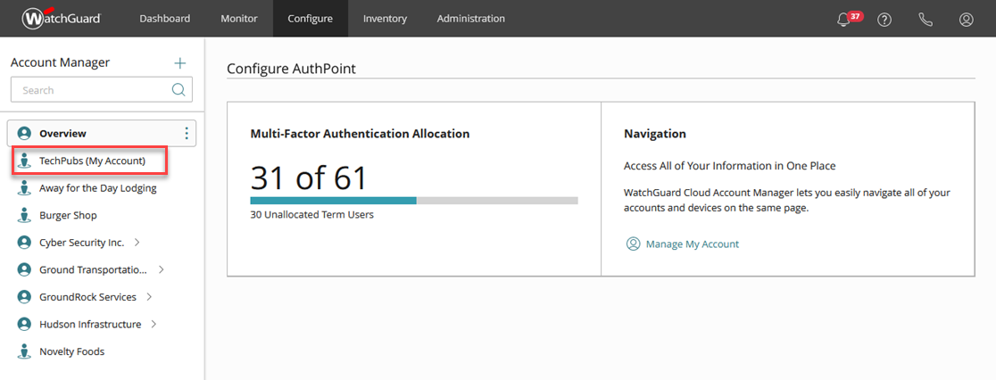Expand the Hudson Infrastructure account
The width and height of the screenshot is (996, 380).
[x=154, y=325]
